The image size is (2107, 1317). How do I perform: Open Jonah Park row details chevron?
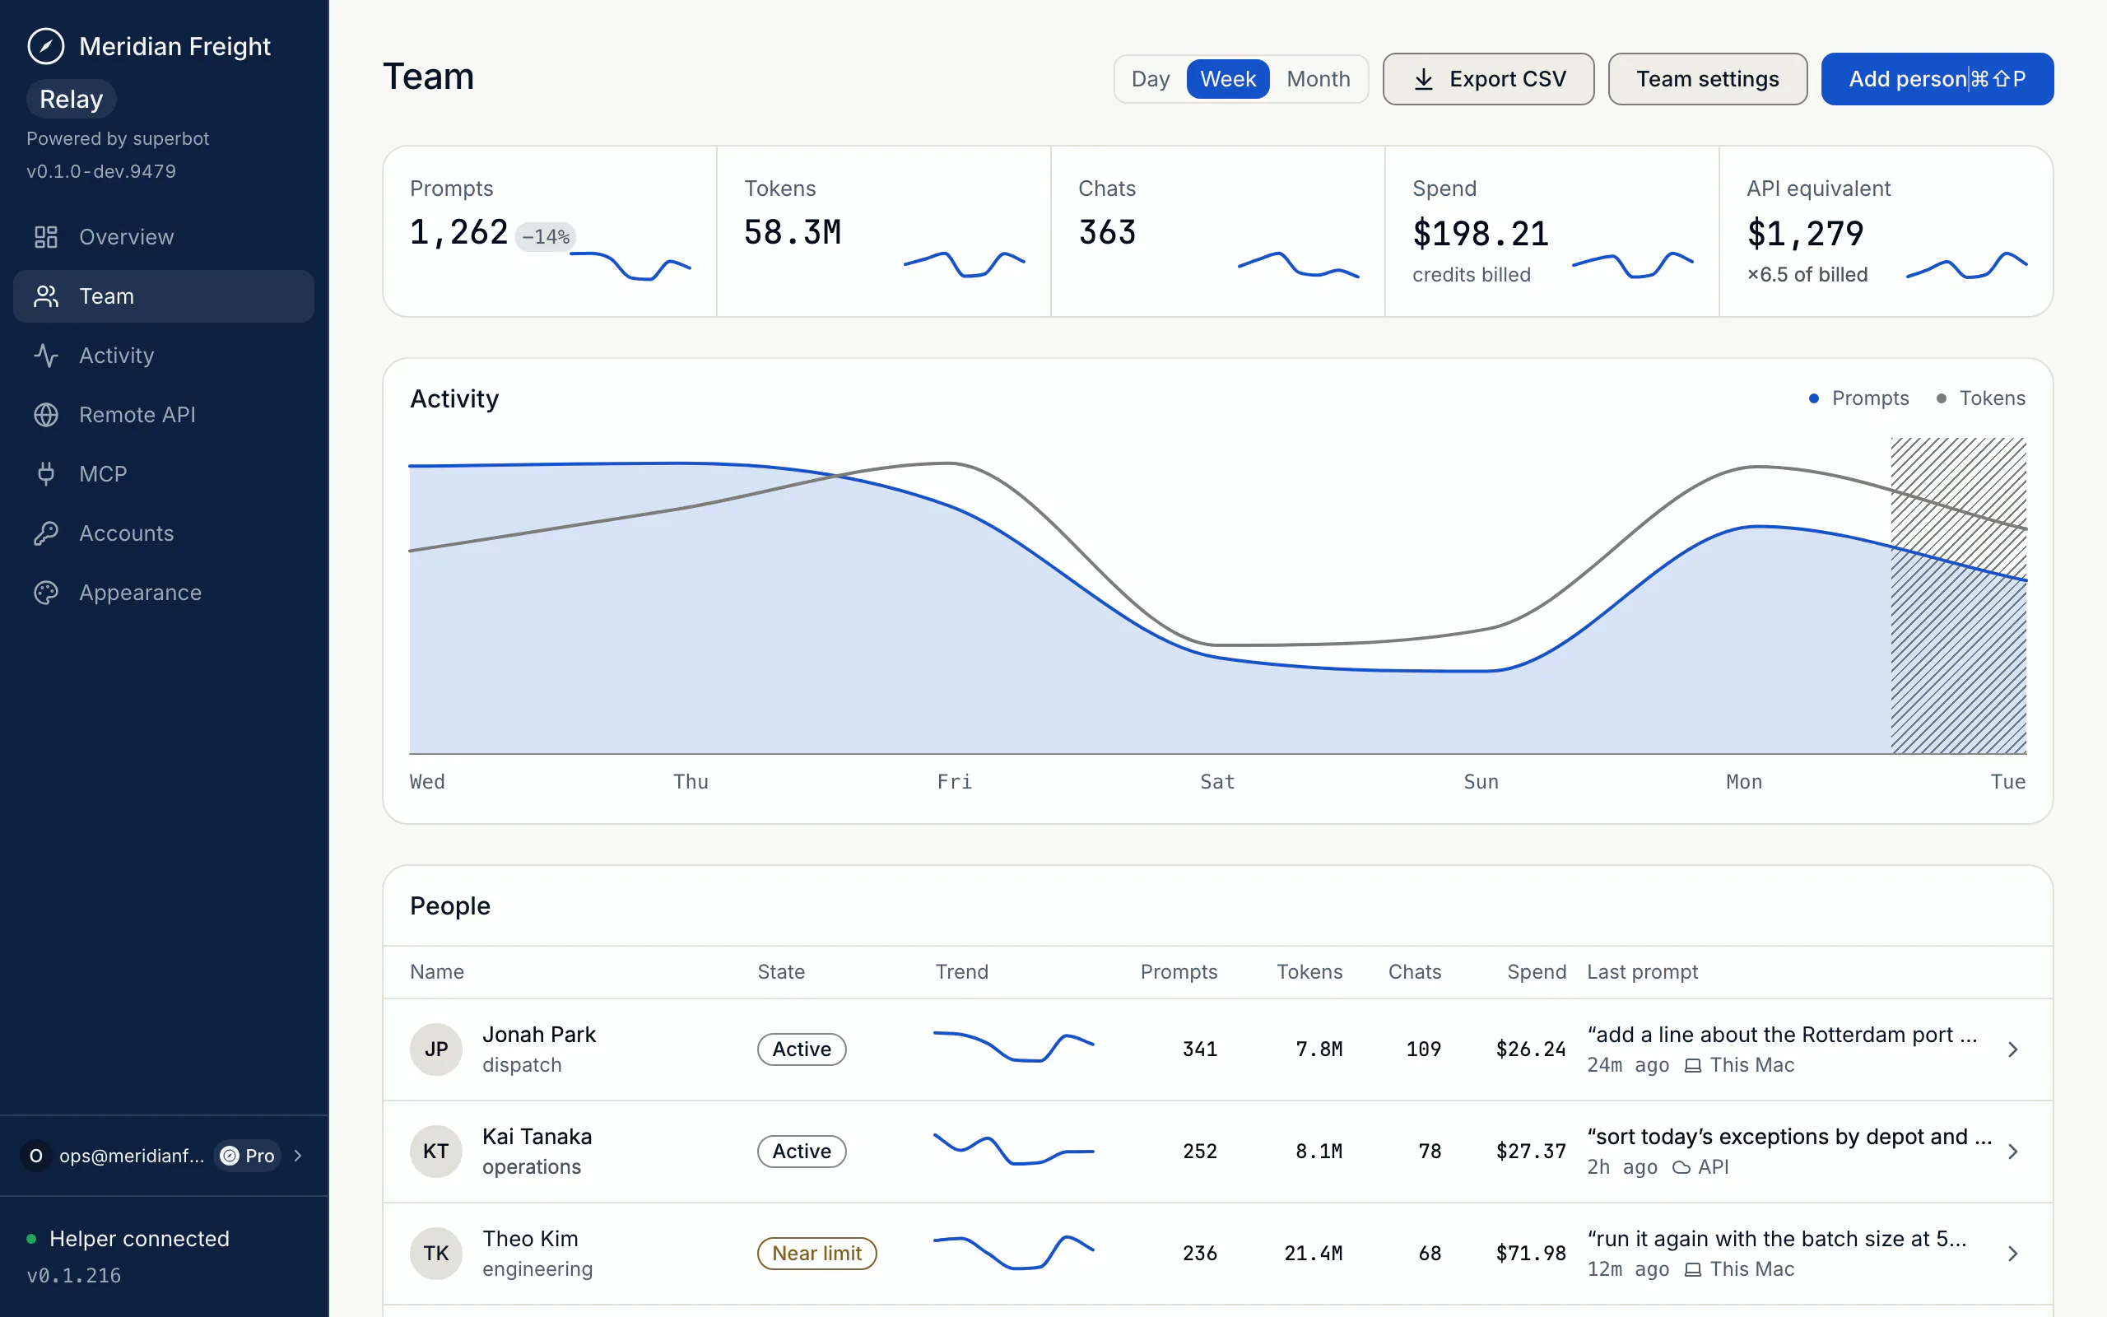tap(2013, 1049)
